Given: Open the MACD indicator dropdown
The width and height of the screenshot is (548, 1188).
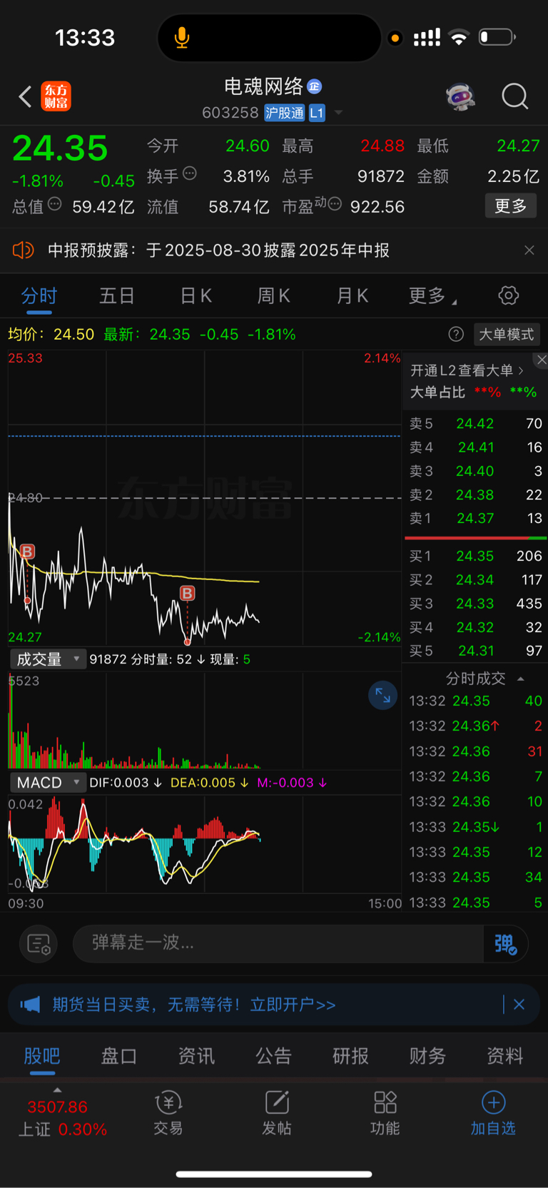Looking at the screenshot, I should point(47,783).
